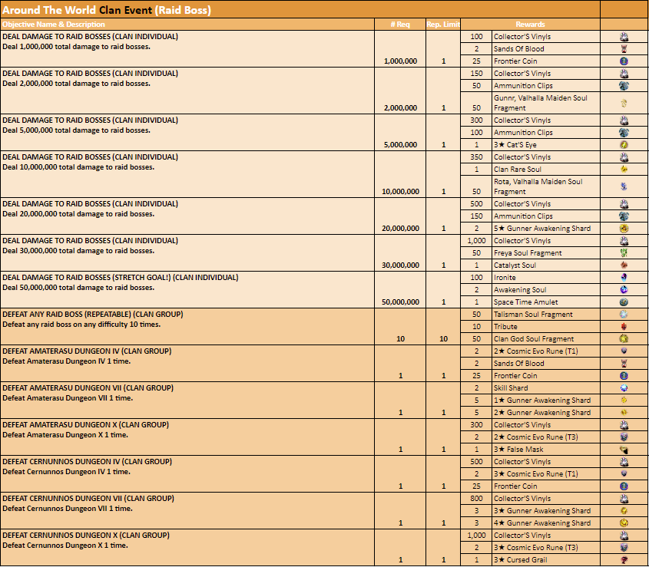Click the Awakening Soul reward icon

624,290
